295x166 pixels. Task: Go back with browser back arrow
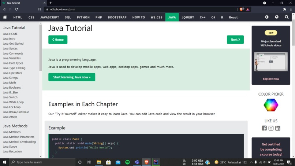click(x=4, y=9)
